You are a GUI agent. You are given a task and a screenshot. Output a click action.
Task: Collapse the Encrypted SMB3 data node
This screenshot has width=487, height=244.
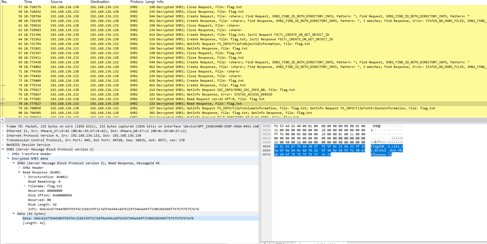8,159
